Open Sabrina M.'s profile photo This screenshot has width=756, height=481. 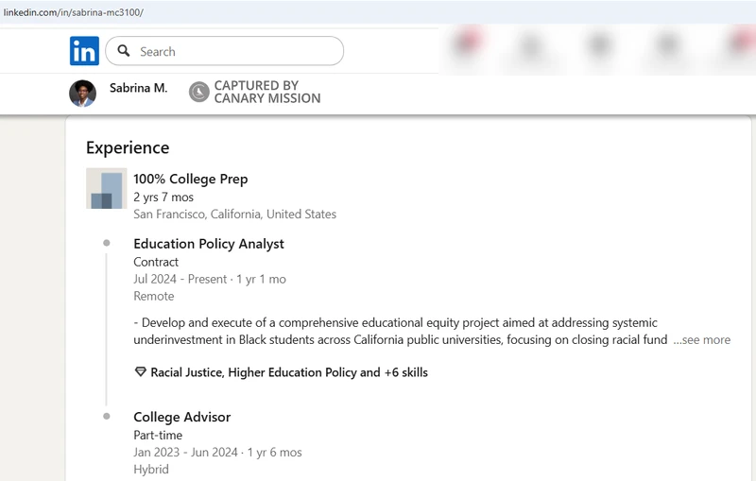[83, 93]
